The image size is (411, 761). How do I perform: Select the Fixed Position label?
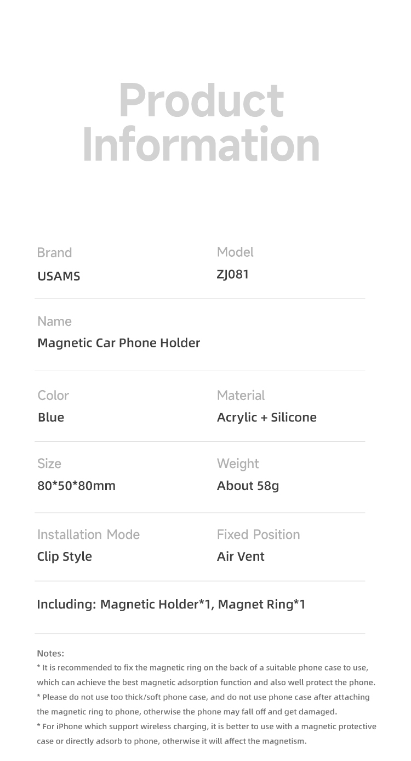pos(258,534)
